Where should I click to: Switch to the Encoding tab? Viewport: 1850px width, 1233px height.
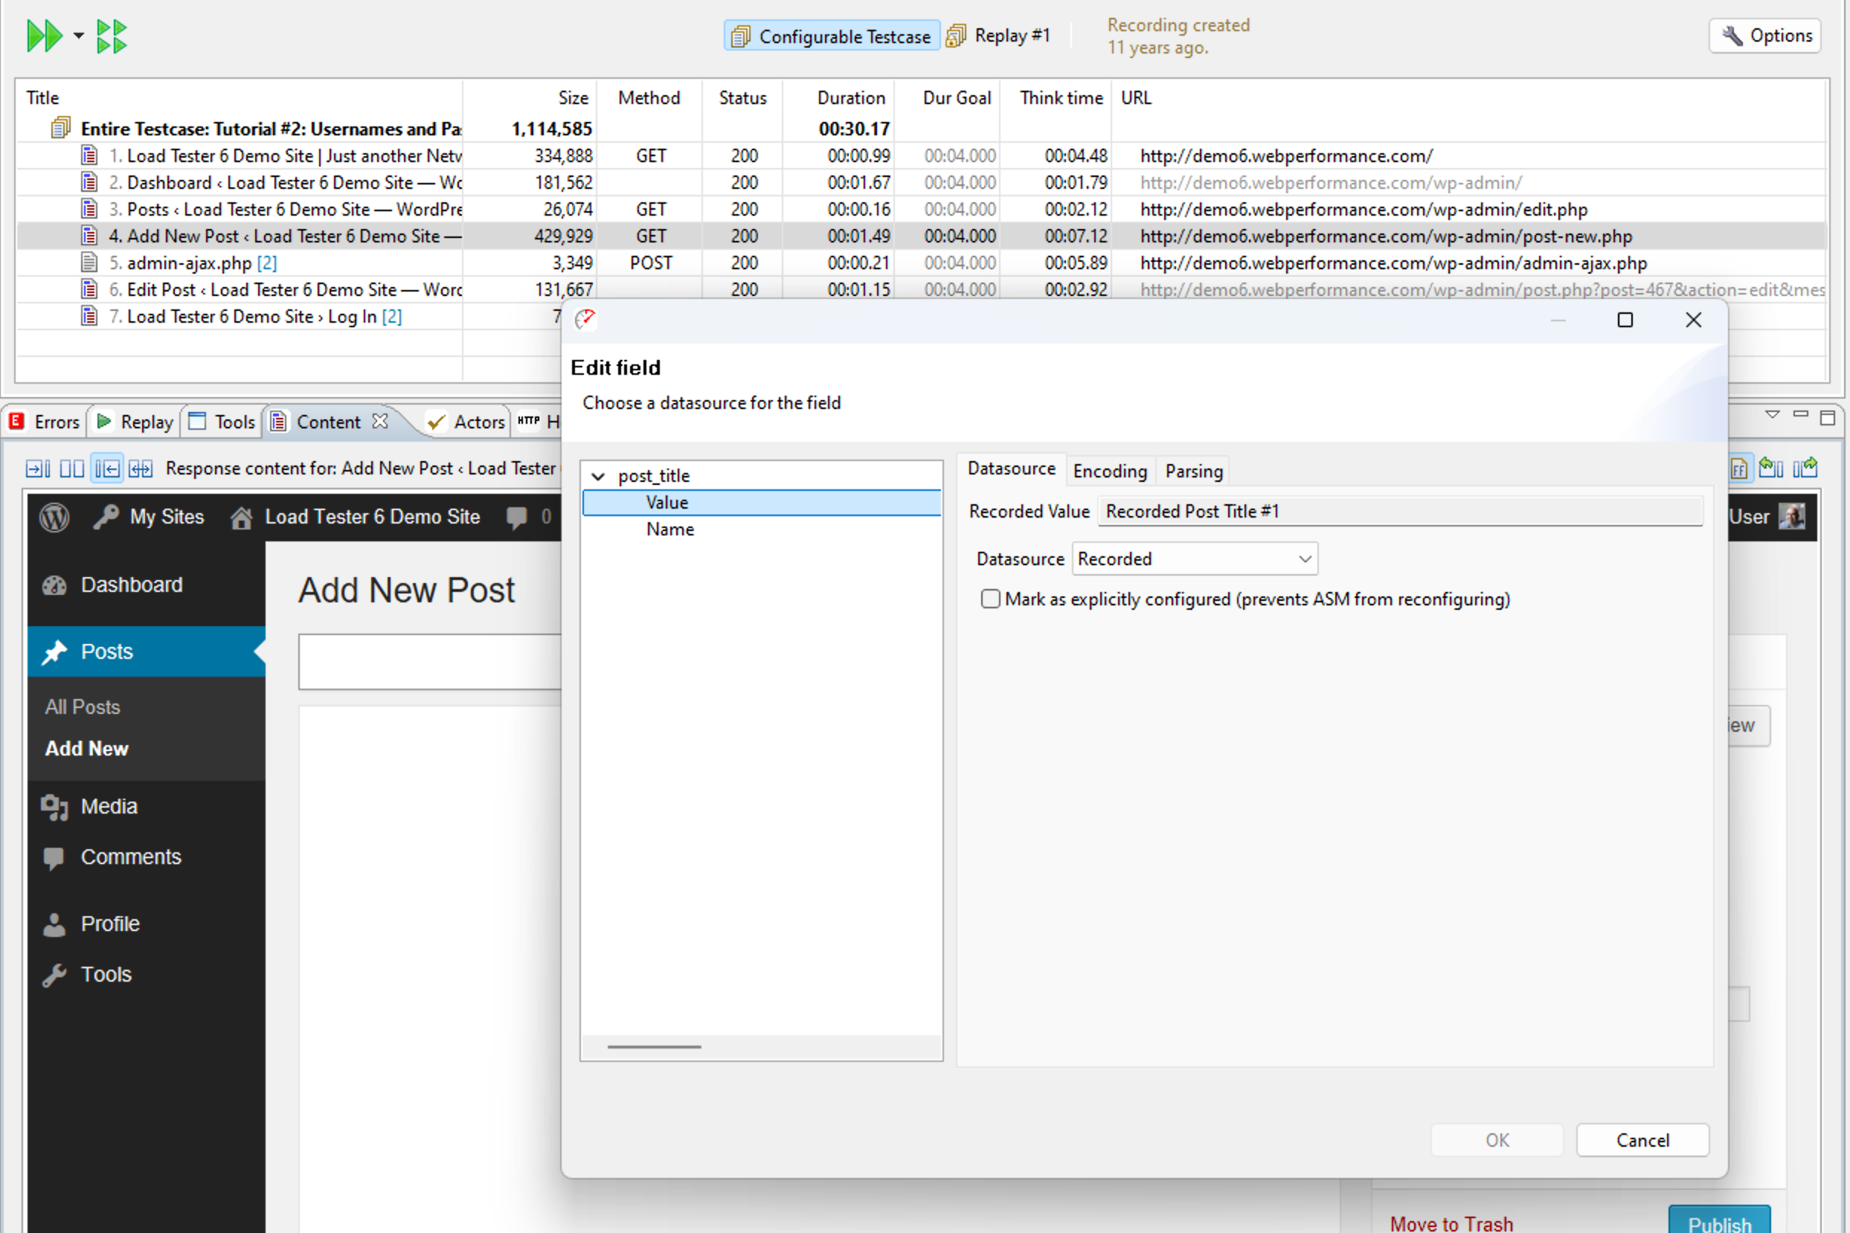click(x=1110, y=470)
